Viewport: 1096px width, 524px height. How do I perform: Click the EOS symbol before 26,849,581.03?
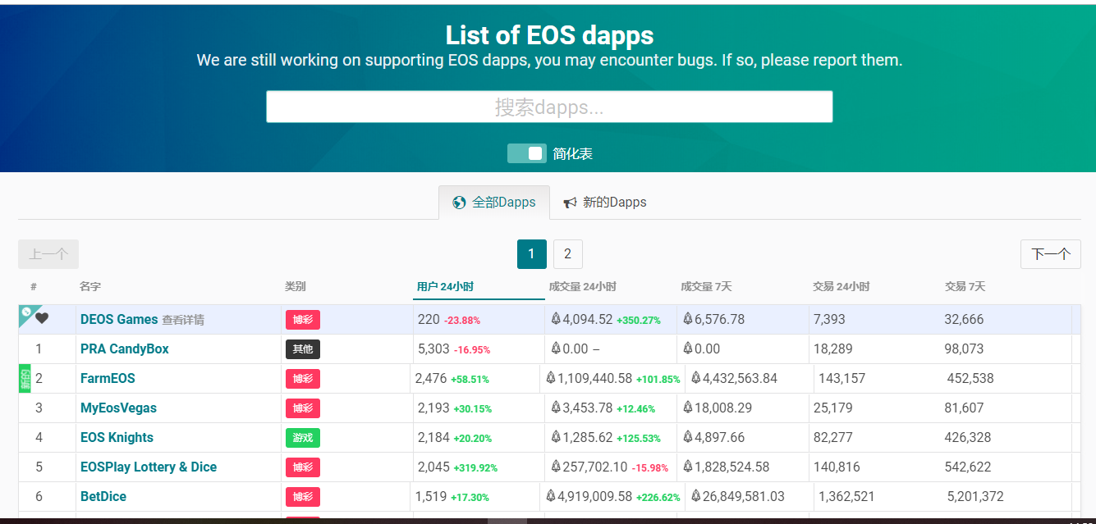coord(696,496)
